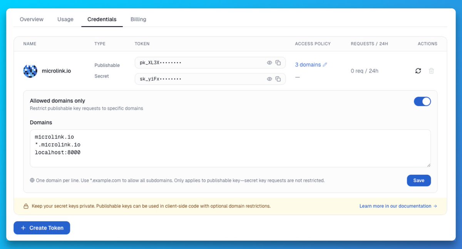This screenshot has height=249, width=462.
Task: Click the Publishable type label
Action: pos(107,65)
